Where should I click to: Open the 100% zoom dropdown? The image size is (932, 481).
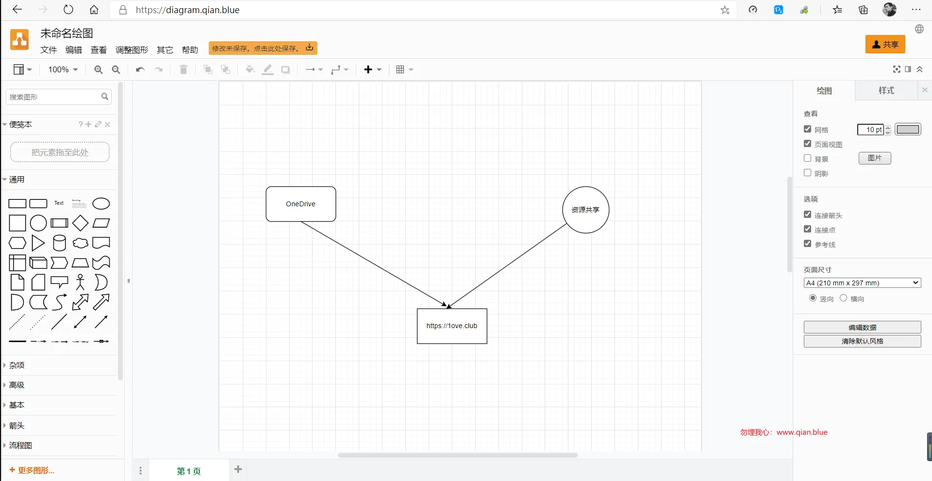coord(63,70)
